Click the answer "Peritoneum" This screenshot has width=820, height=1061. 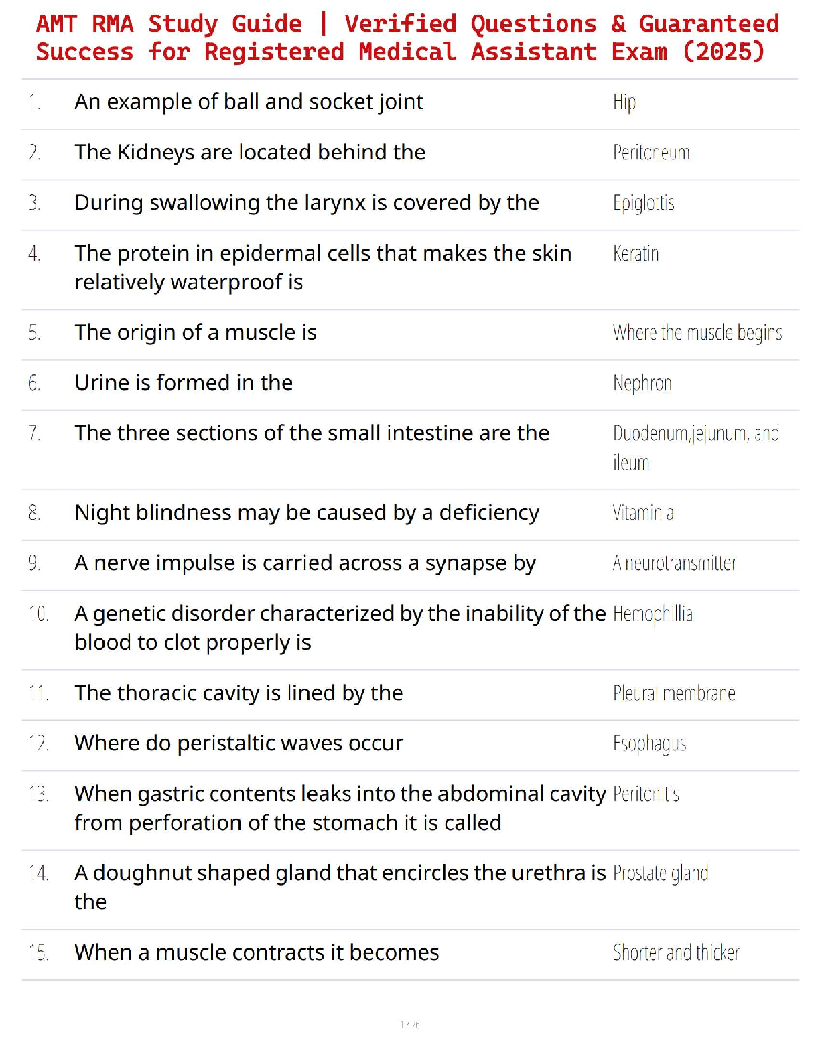pyautogui.click(x=651, y=153)
